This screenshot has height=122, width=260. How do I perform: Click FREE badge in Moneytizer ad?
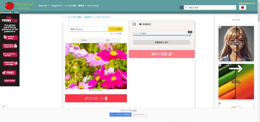click(9, 73)
